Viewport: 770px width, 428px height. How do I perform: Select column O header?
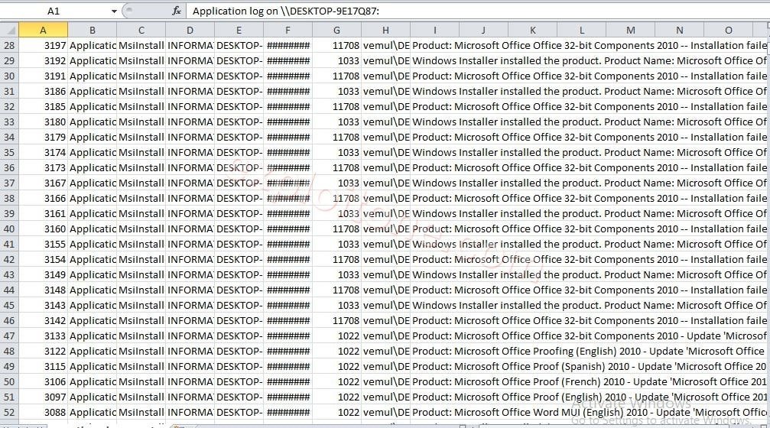pyautogui.click(x=728, y=31)
